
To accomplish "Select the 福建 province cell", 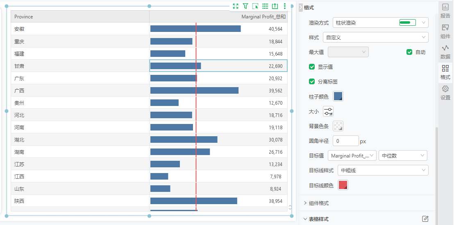I will click(x=80, y=54).
